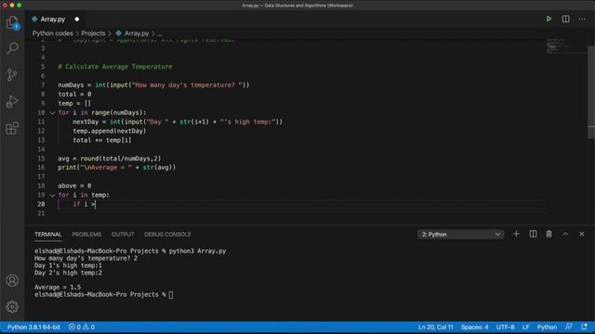Open the Accounts menu icon
This screenshot has width=595, height=334.
tap(12, 280)
